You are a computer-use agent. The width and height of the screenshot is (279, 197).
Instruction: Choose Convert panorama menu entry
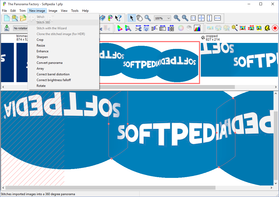pyautogui.click(x=63, y=63)
